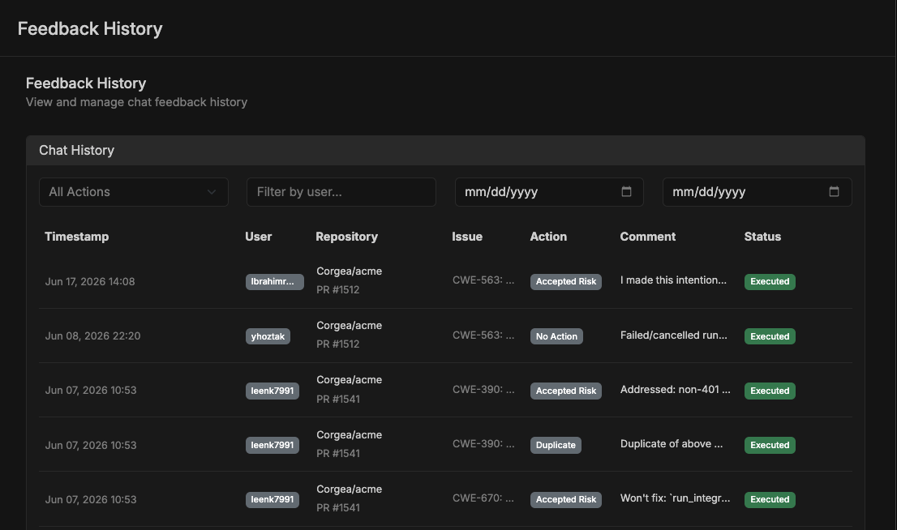The width and height of the screenshot is (897, 530).
Task: Open the All Actions dropdown
Action: coord(133,192)
